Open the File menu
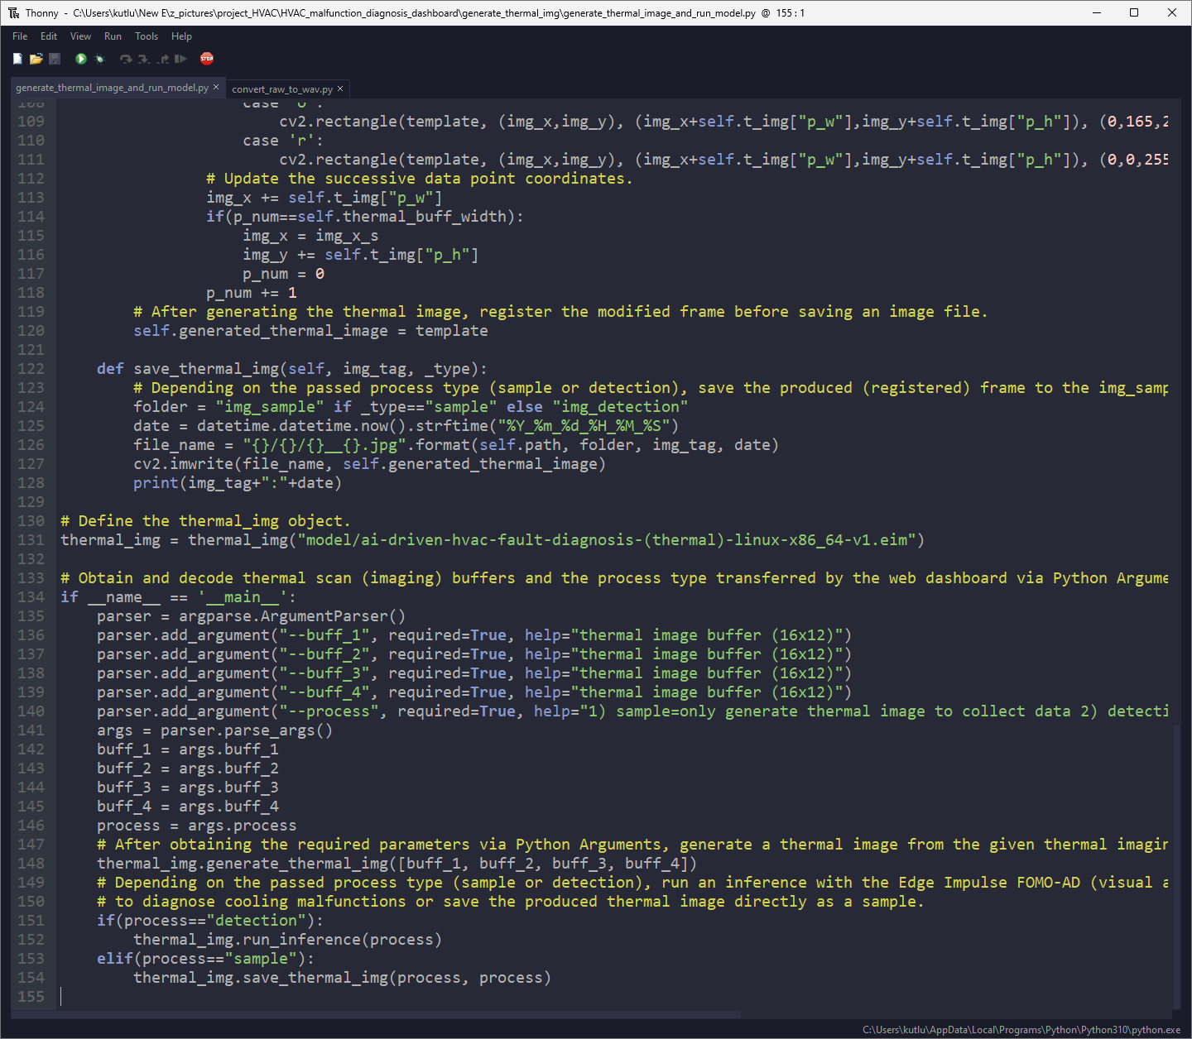Screen dimensions: 1192x1039 click(x=20, y=36)
